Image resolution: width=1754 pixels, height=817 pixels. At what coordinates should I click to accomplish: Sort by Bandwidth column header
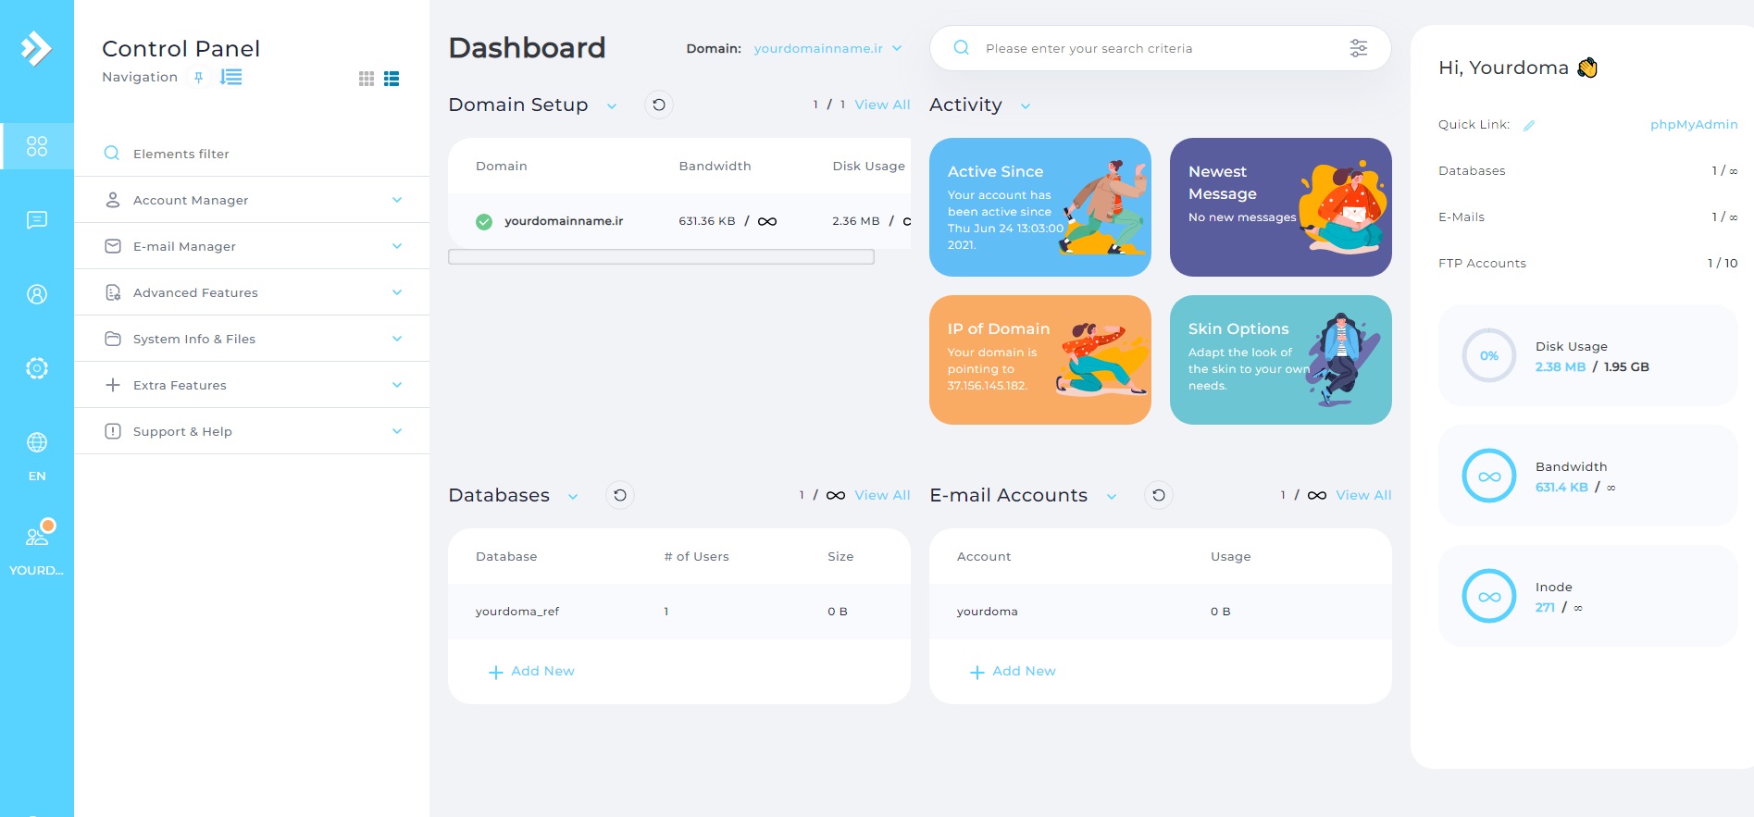(x=715, y=166)
